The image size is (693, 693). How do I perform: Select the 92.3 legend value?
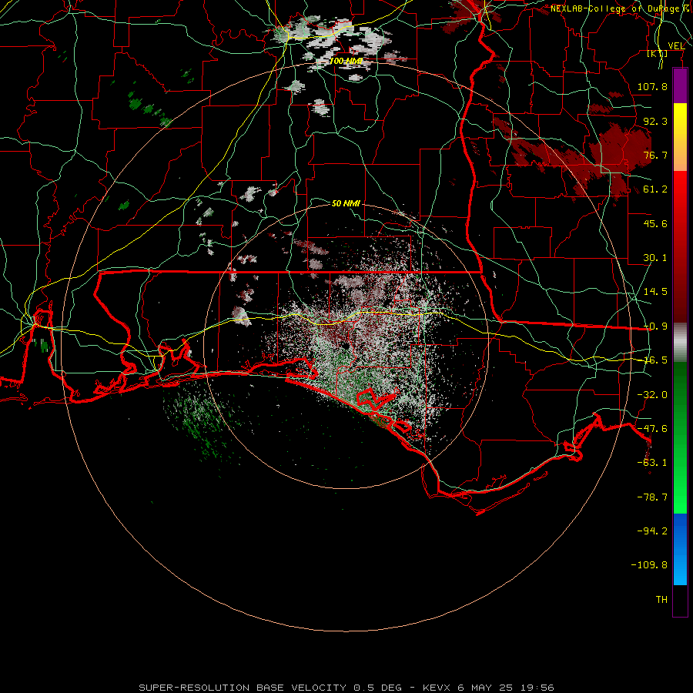(655, 121)
